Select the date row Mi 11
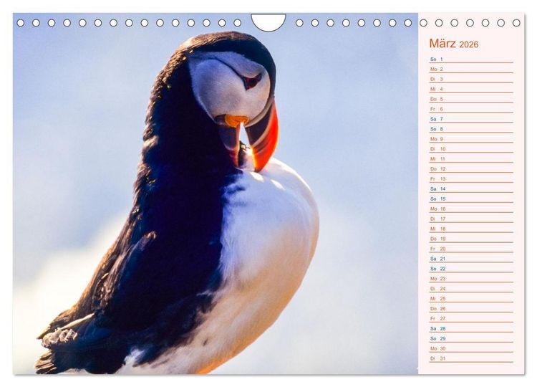 coord(471,158)
